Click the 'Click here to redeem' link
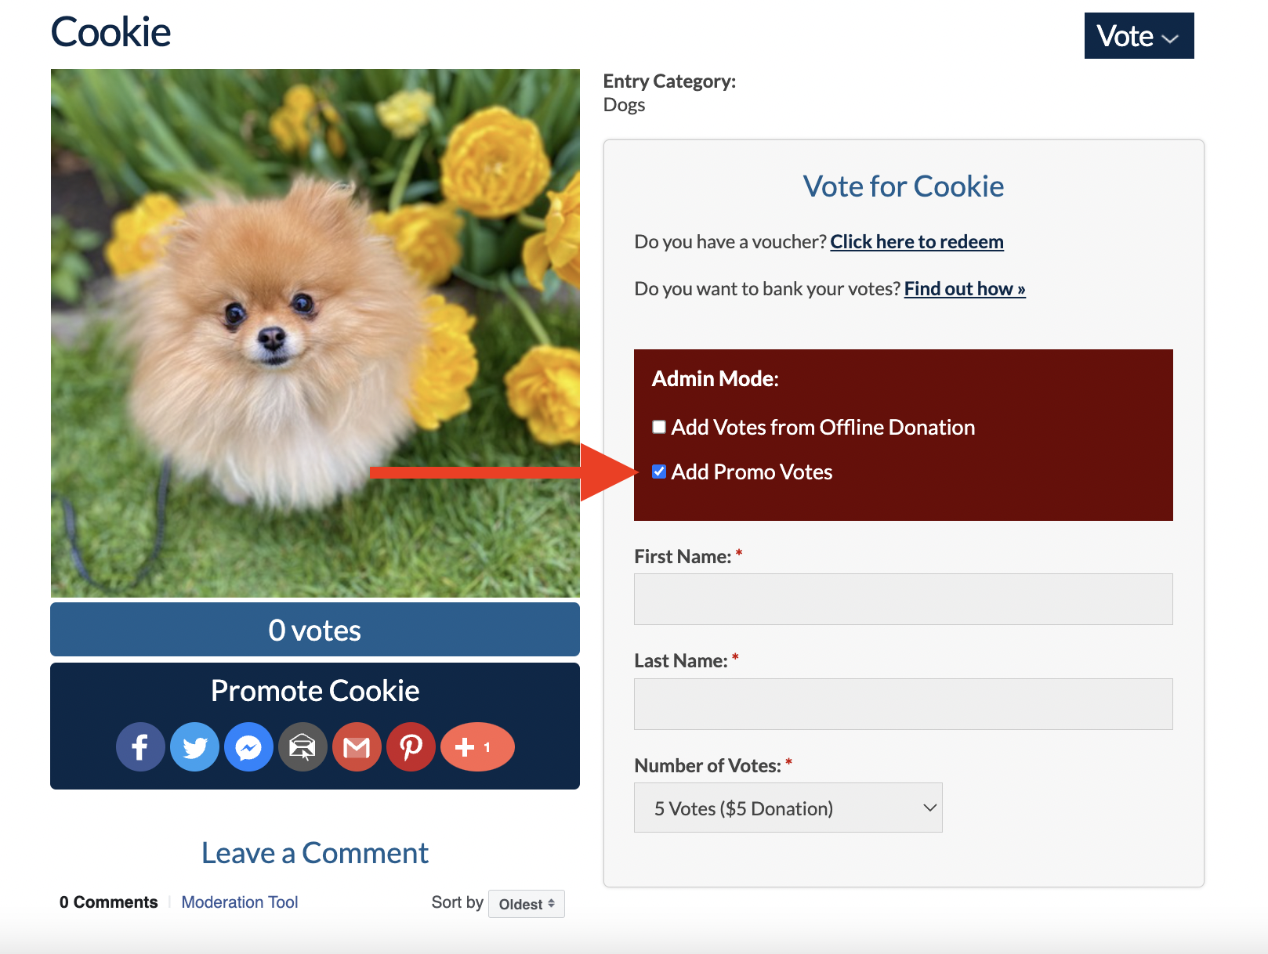Screen dimensions: 1268x954 [916, 242]
